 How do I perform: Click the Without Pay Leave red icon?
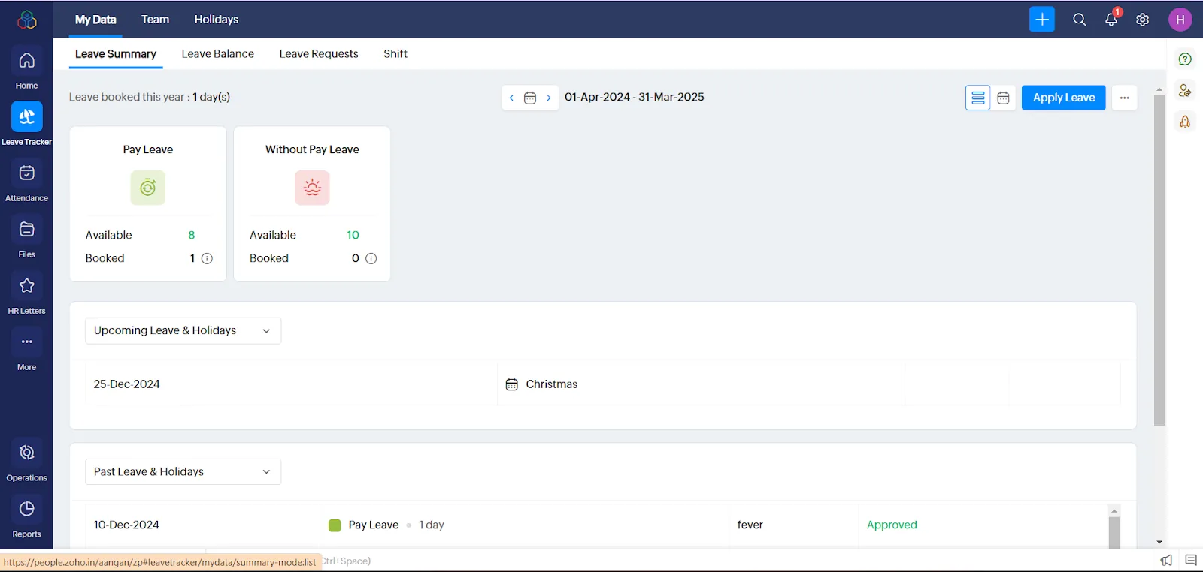click(312, 188)
